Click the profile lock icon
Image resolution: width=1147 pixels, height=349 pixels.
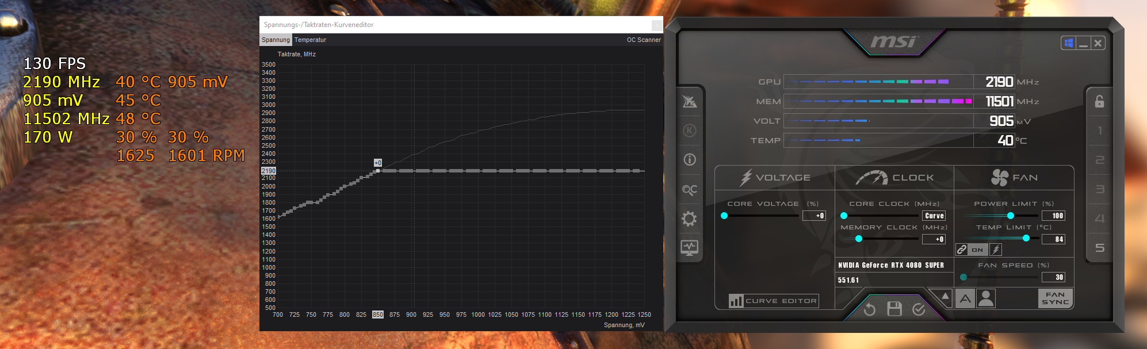pos(1099,102)
